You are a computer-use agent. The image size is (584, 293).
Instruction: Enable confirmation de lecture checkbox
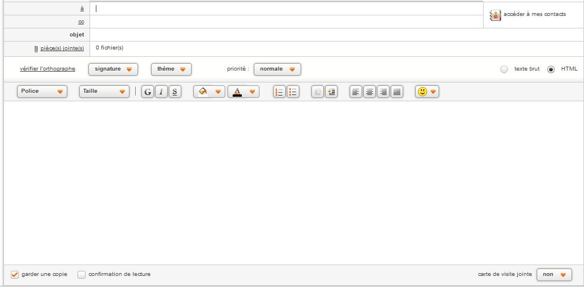point(82,274)
